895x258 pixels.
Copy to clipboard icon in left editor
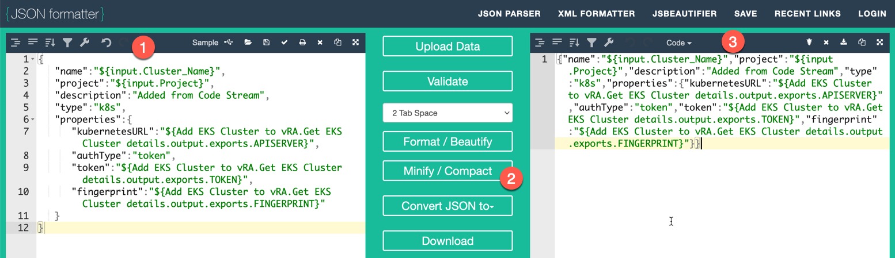click(338, 43)
